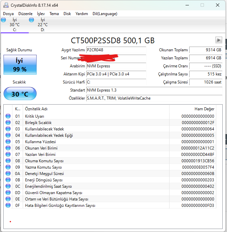Select the D: drive tab
The width and height of the screenshot is (227, 232).
(x=43, y=25)
